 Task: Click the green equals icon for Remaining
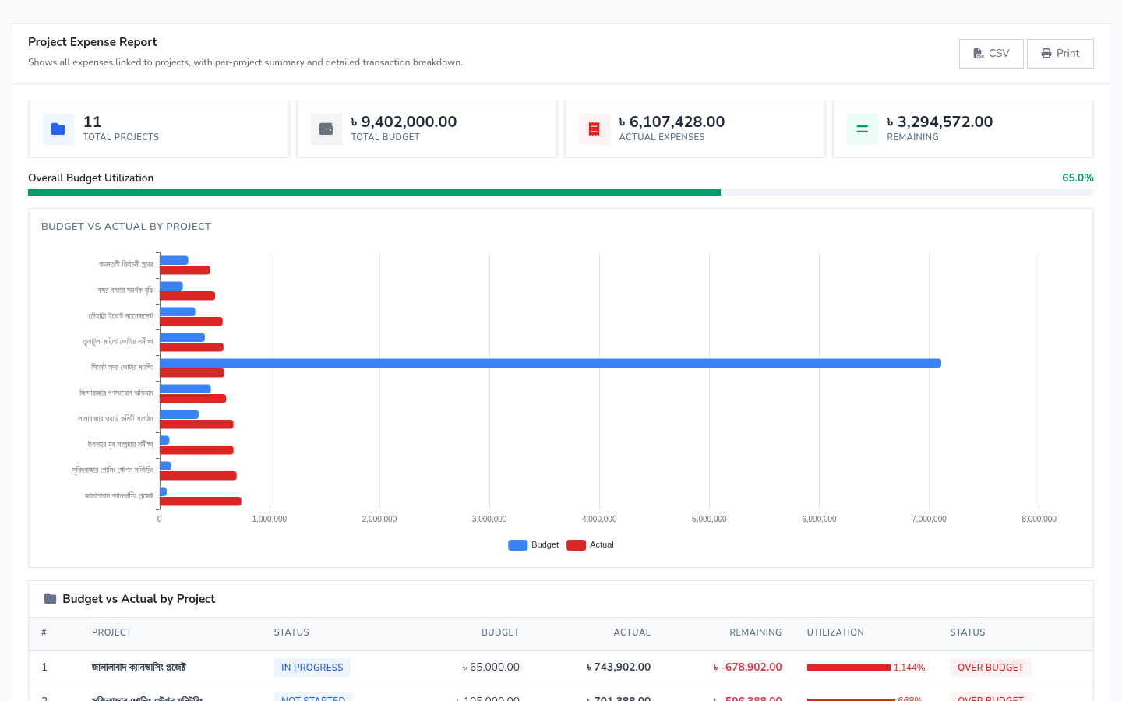click(863, 129)
